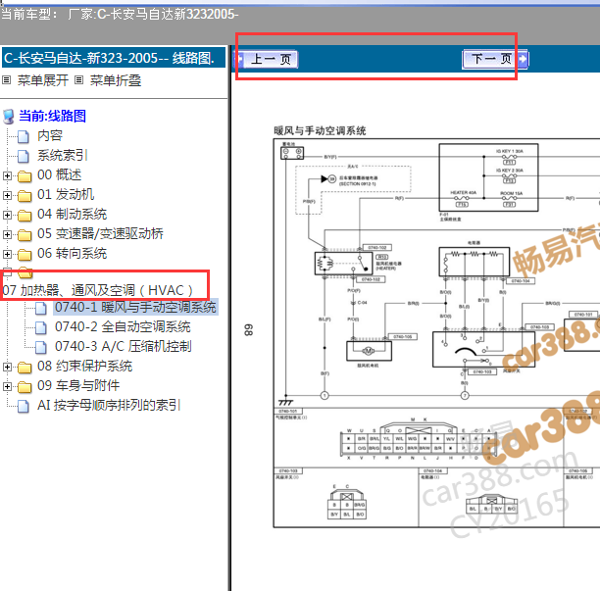
Task: Click folder icon of 08 约束保护系统
Action: [25, 368]
